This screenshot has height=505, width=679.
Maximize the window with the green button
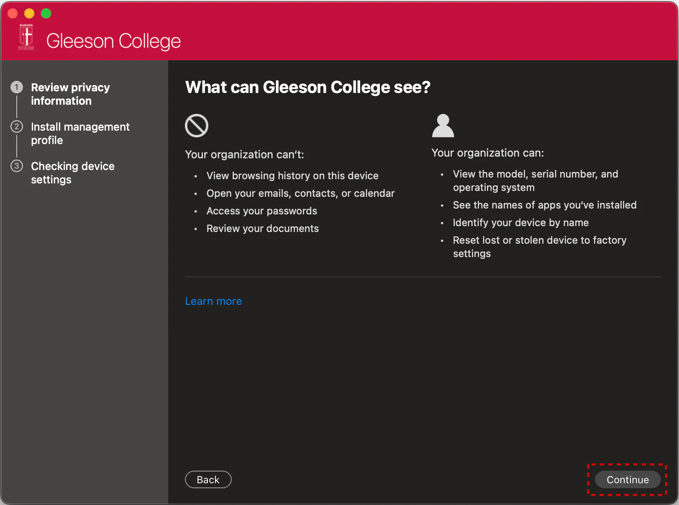coord(46,13)
